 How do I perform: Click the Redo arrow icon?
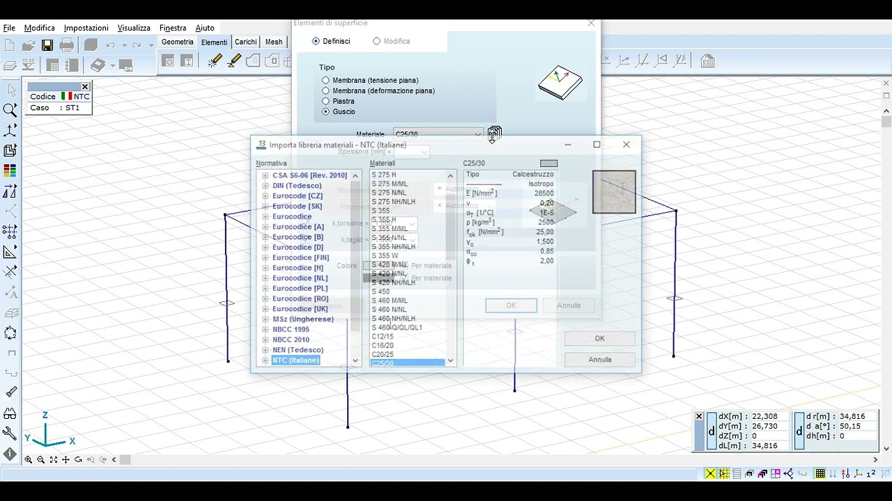pos(137,46)
